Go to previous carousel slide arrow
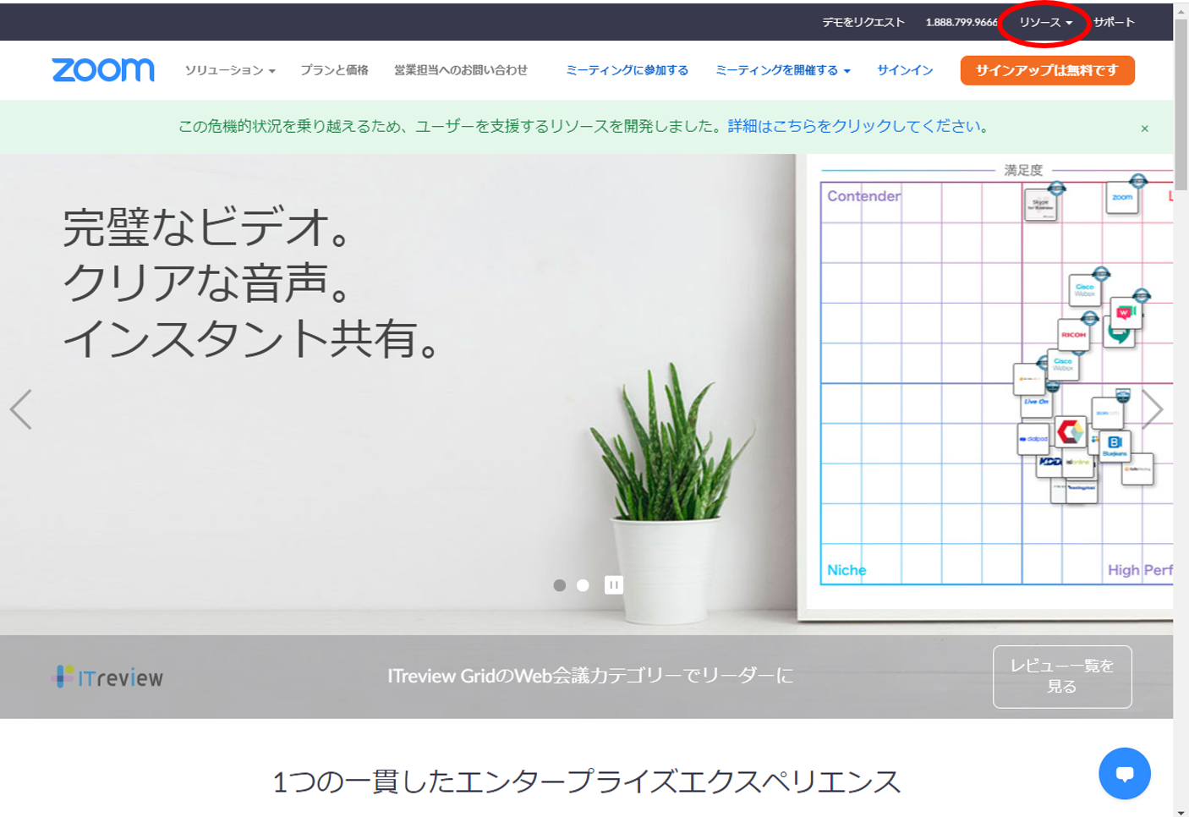 (x=21, y=409)
